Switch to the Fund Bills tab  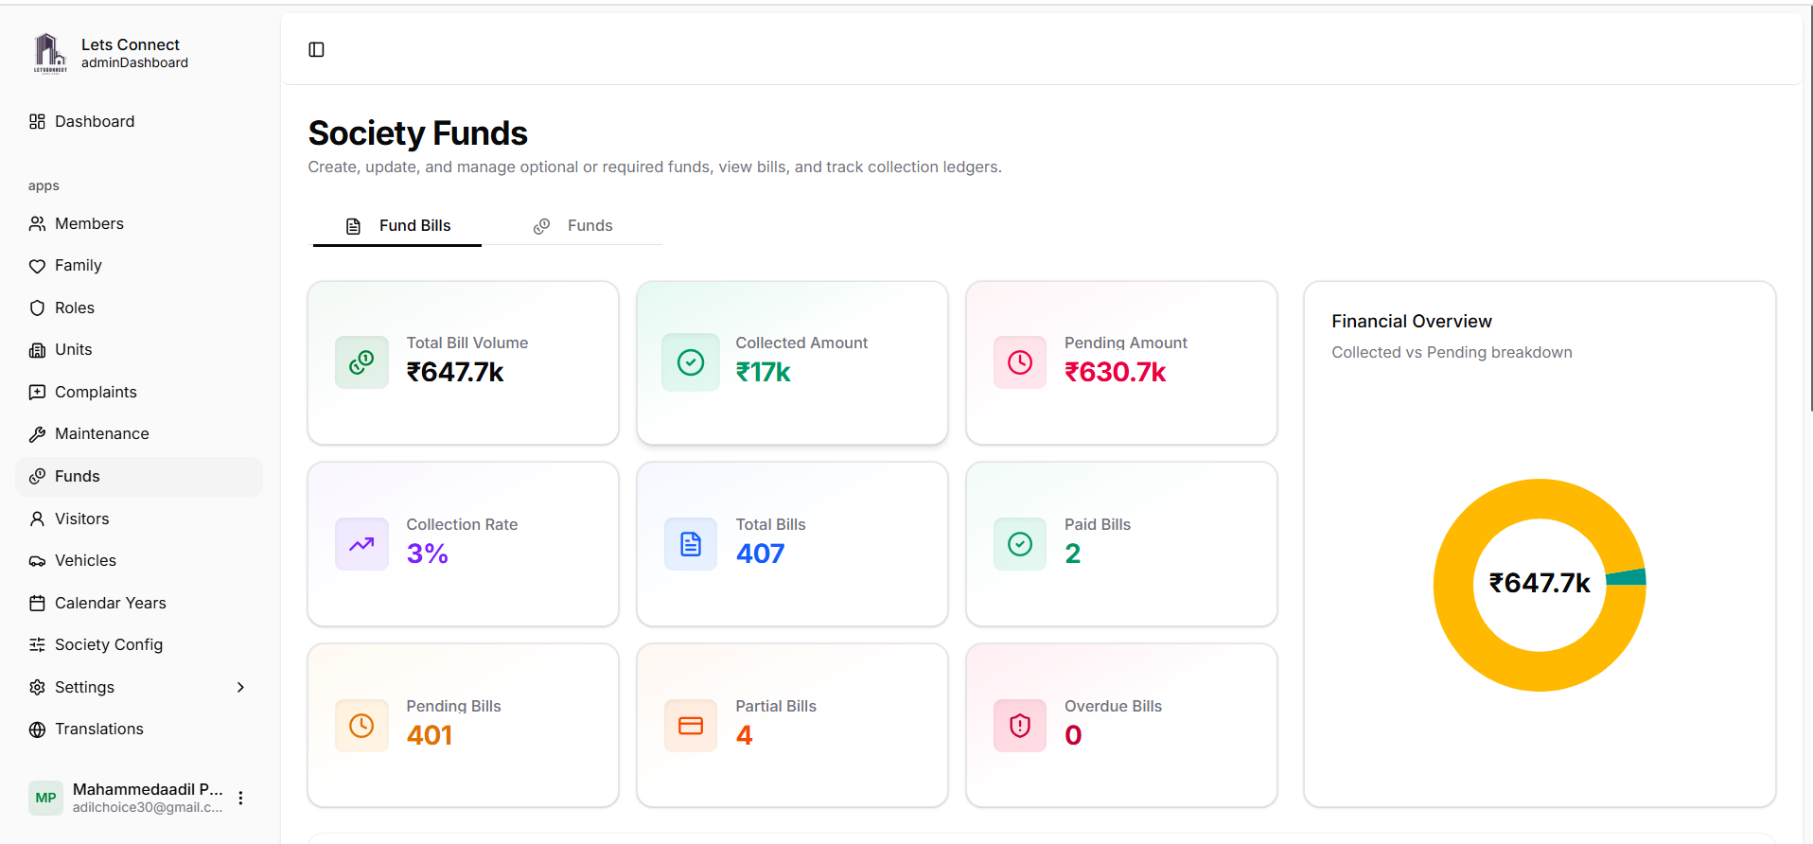pyautogui.click(x=397, y=226)
